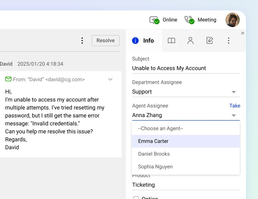258x199 pixels.
Task: Click the From address david@cg.com line
Action: pos(49,80)
